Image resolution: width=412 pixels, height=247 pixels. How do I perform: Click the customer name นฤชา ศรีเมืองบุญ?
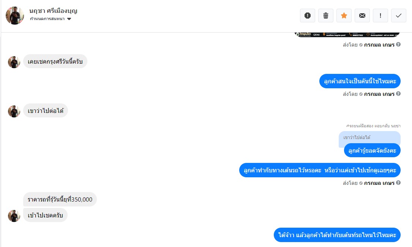53,11
